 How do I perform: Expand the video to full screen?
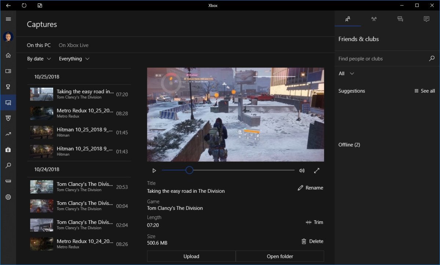[317, 170]
